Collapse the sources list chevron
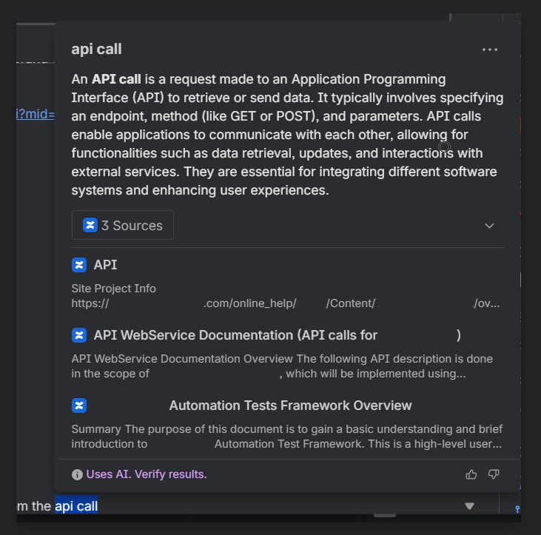This screenshot has height=535, width=541. [x=489, y=226]
